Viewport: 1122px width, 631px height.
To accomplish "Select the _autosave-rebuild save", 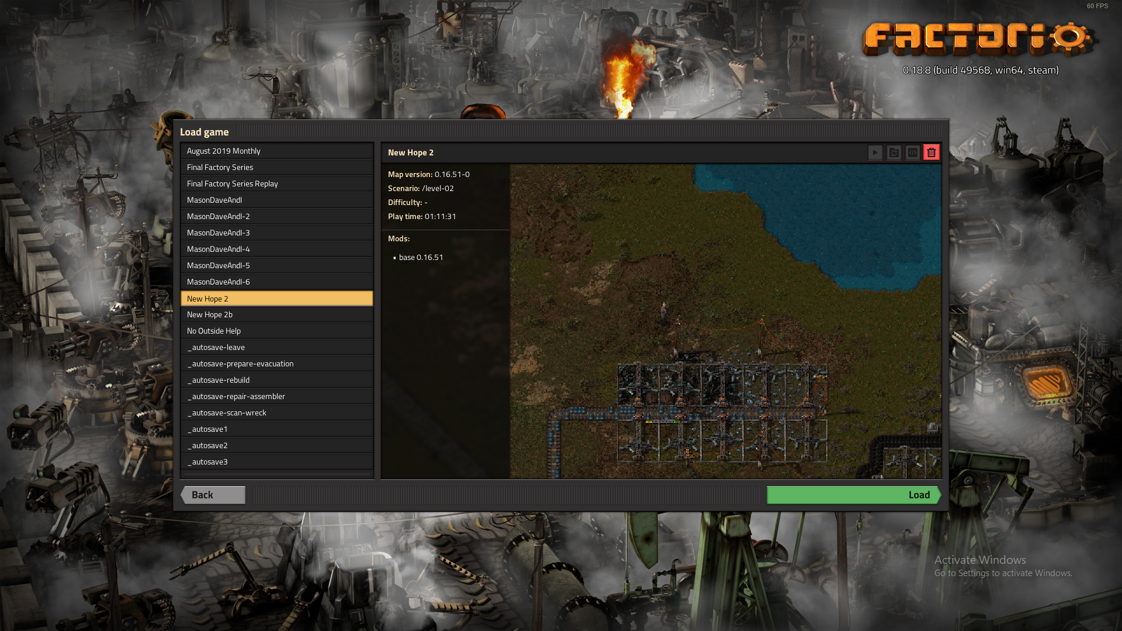I will click(x=277, y=380).
